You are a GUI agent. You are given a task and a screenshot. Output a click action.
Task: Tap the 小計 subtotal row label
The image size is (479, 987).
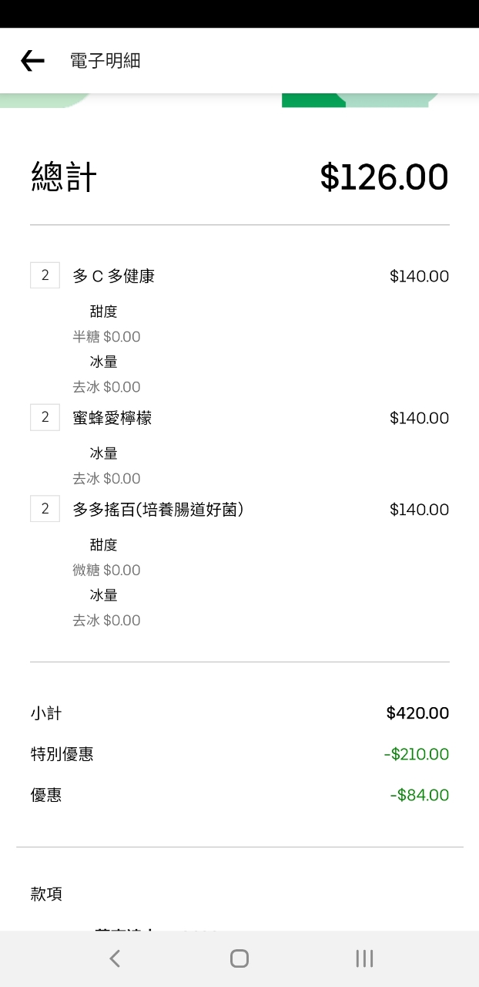pos(46,713)
